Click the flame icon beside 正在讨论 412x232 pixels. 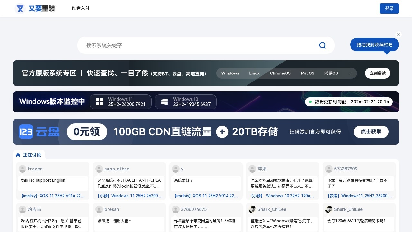click(18, 155)
